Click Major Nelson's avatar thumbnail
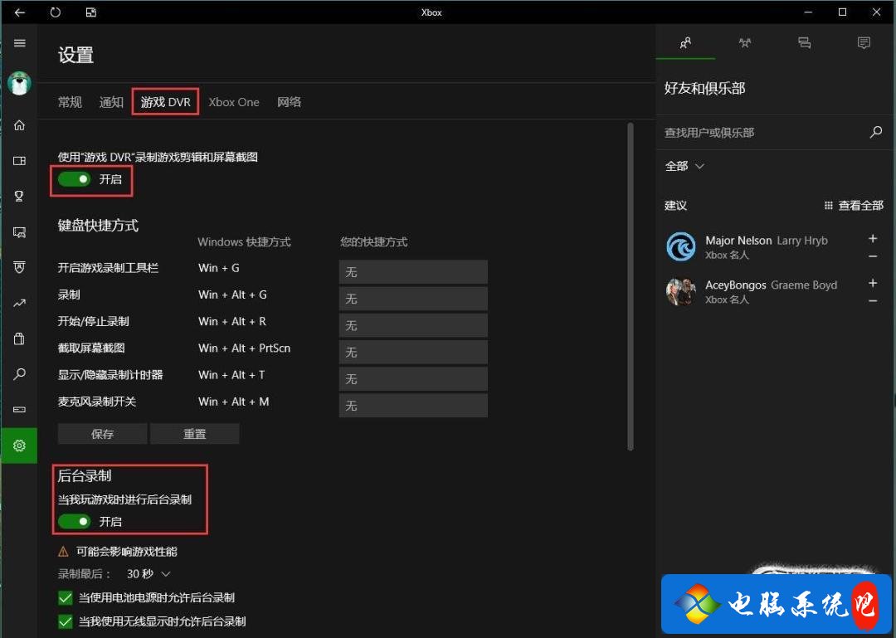 (681, 246)
